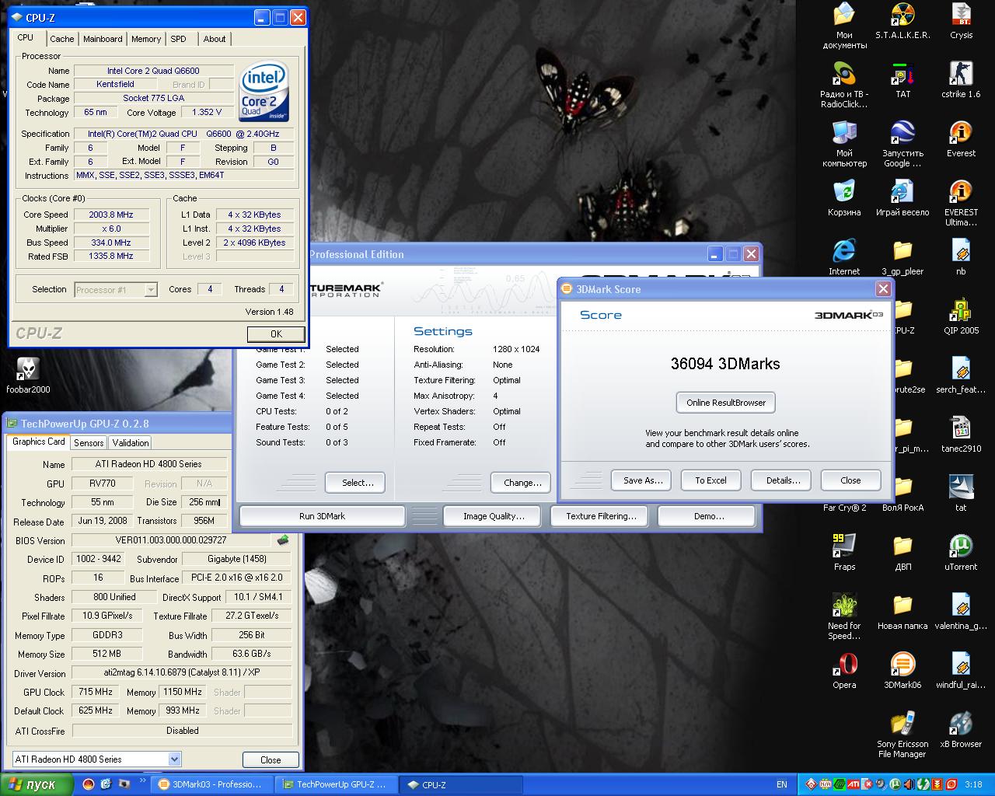This screenshot has width=995, height=796.
Task: Open the tat desktop icon
Action: coord(961,494)
